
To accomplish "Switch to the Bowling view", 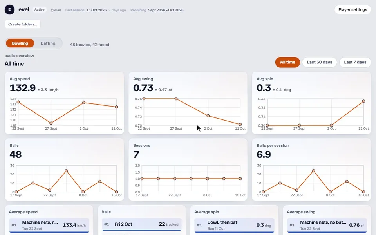I will tap(20, 43).
